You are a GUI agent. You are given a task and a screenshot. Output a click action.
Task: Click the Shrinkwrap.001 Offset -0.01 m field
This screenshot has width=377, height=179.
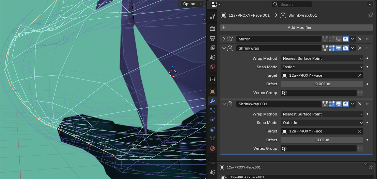(322, 140)
